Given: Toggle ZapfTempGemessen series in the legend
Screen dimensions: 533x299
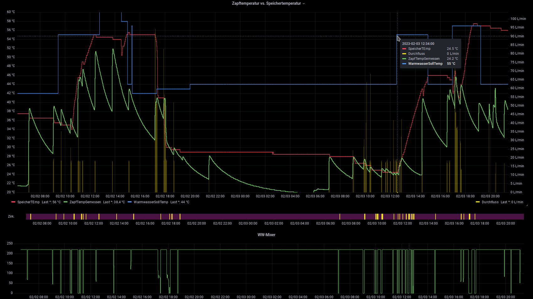Looking at the screenshot, I should coord(85,202).
